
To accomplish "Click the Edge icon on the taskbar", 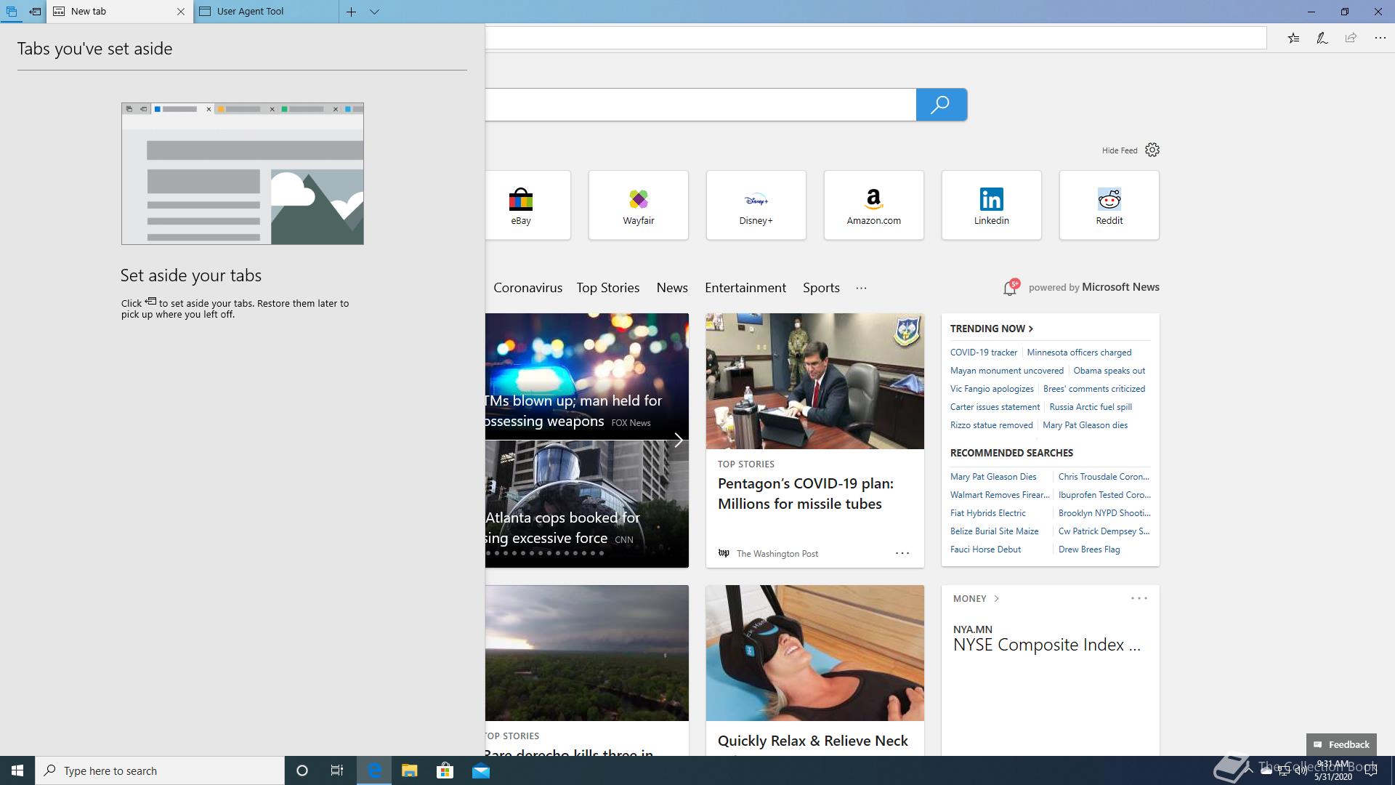I will tap(374, 770).
